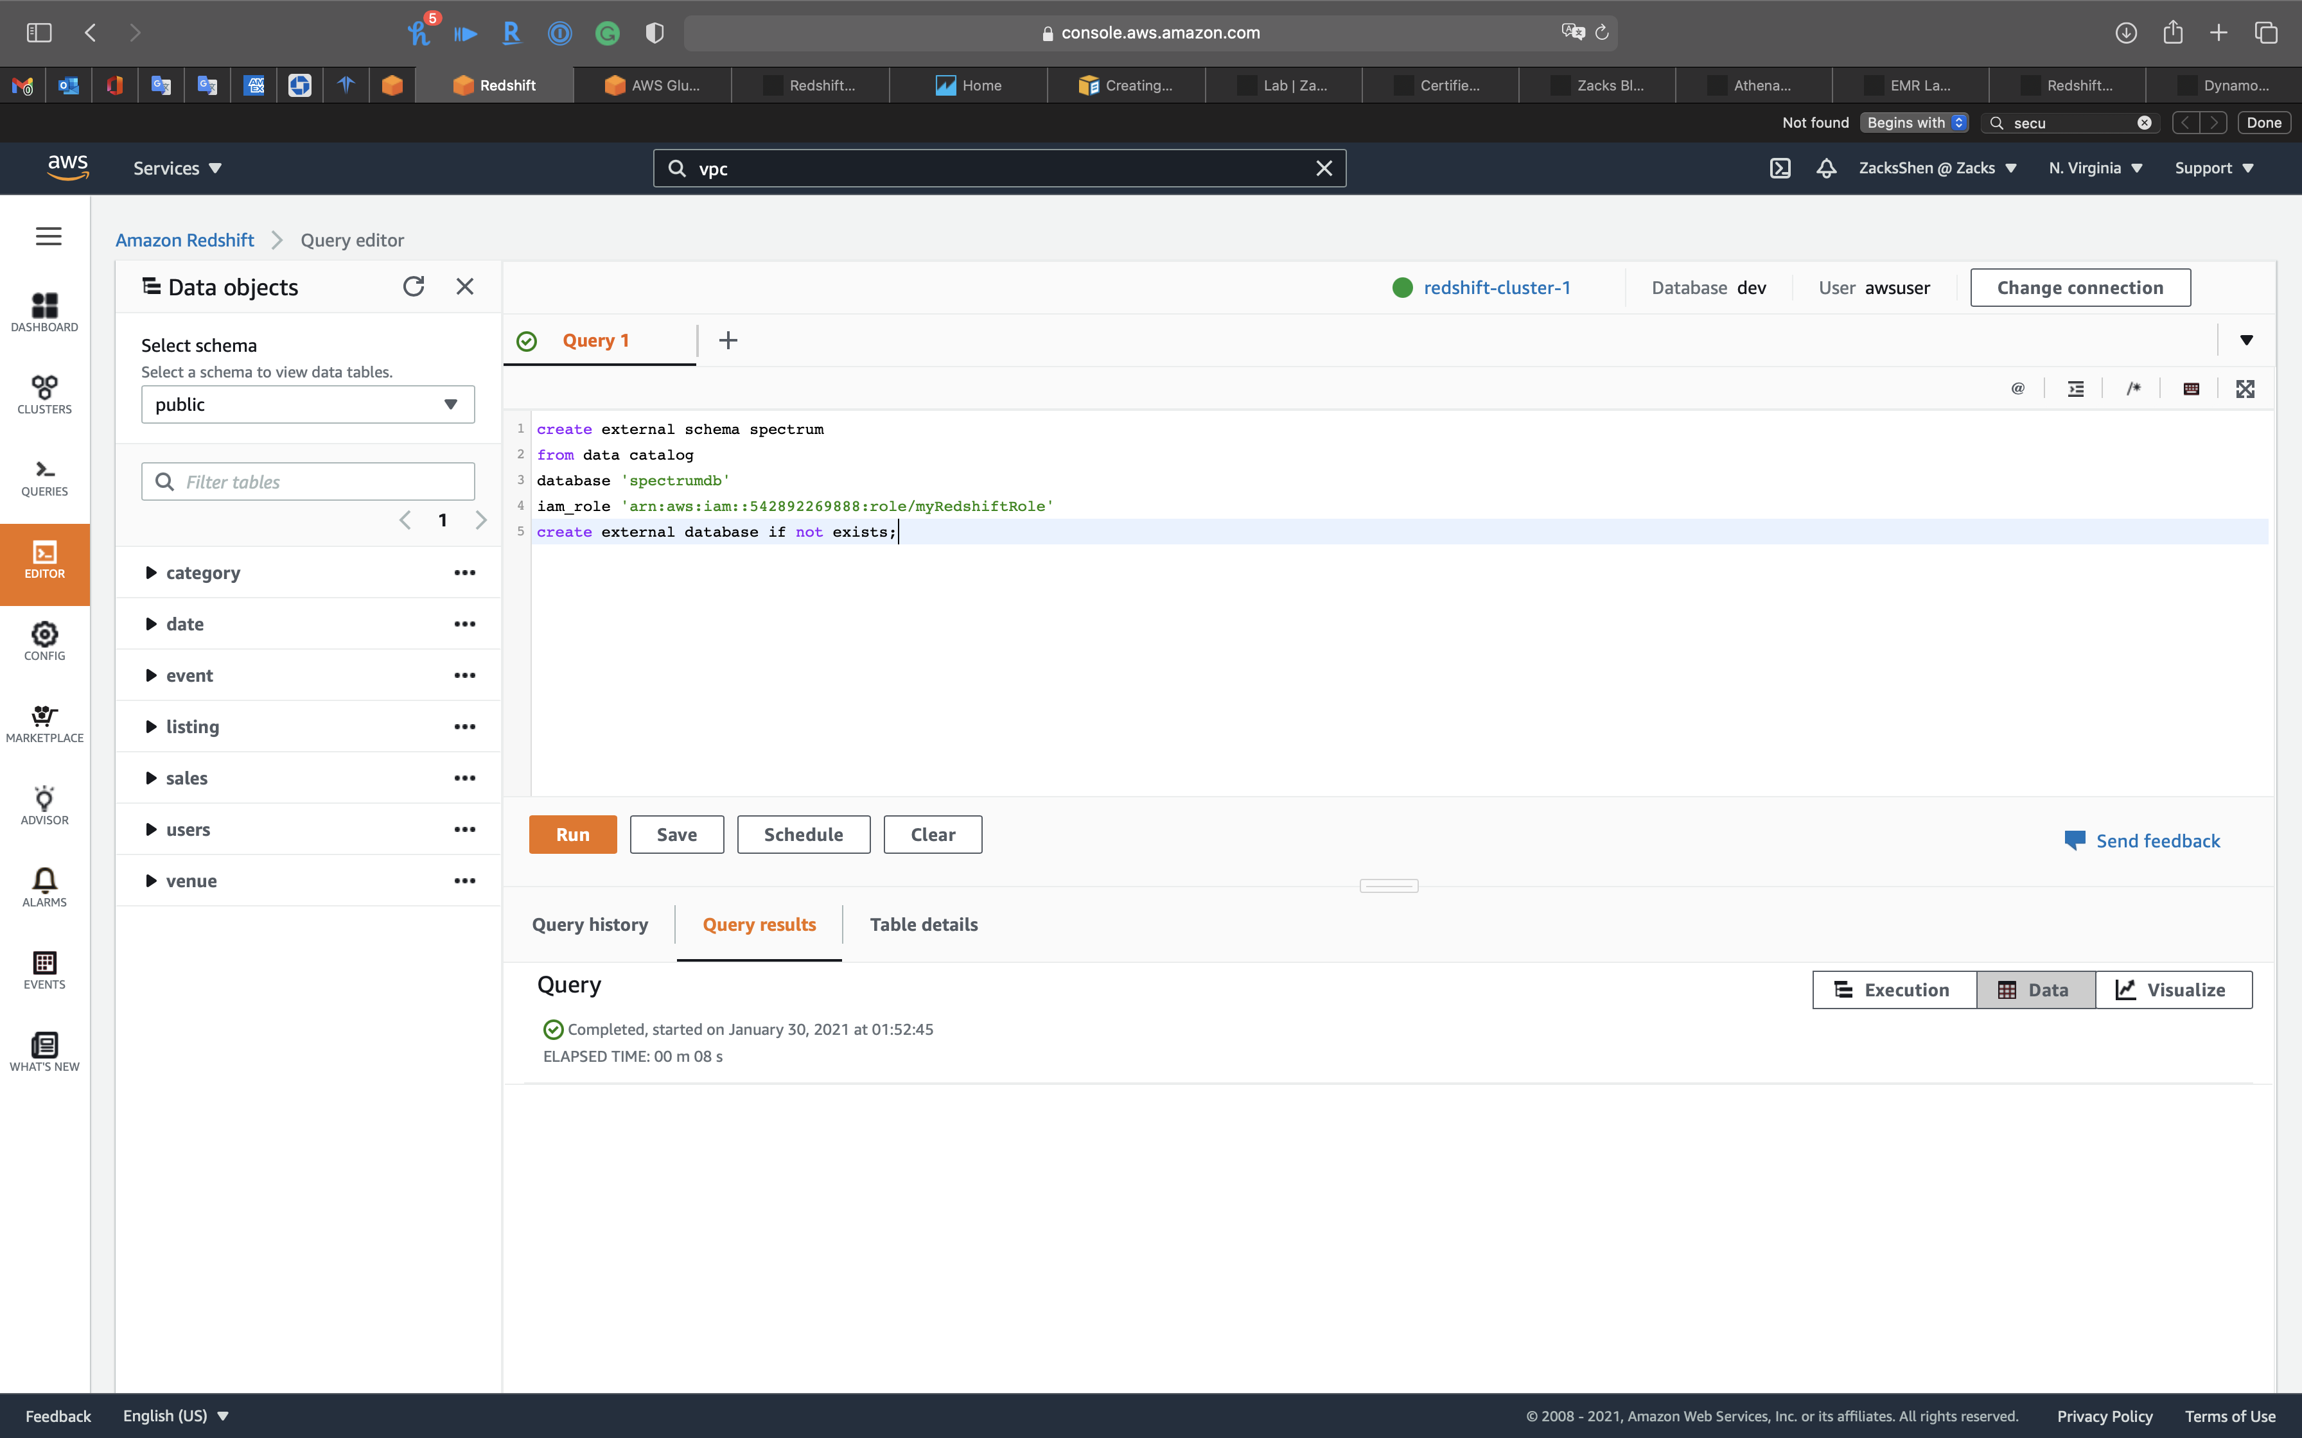Image resolution: width=2302 pixels, height=1438 pixels.
Task: Switch results view to Data
Action: point(2035,990)
